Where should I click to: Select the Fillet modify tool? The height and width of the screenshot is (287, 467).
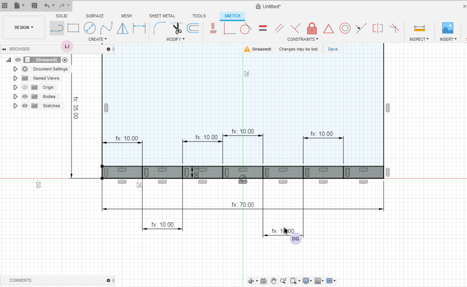(x=159, y=28)
